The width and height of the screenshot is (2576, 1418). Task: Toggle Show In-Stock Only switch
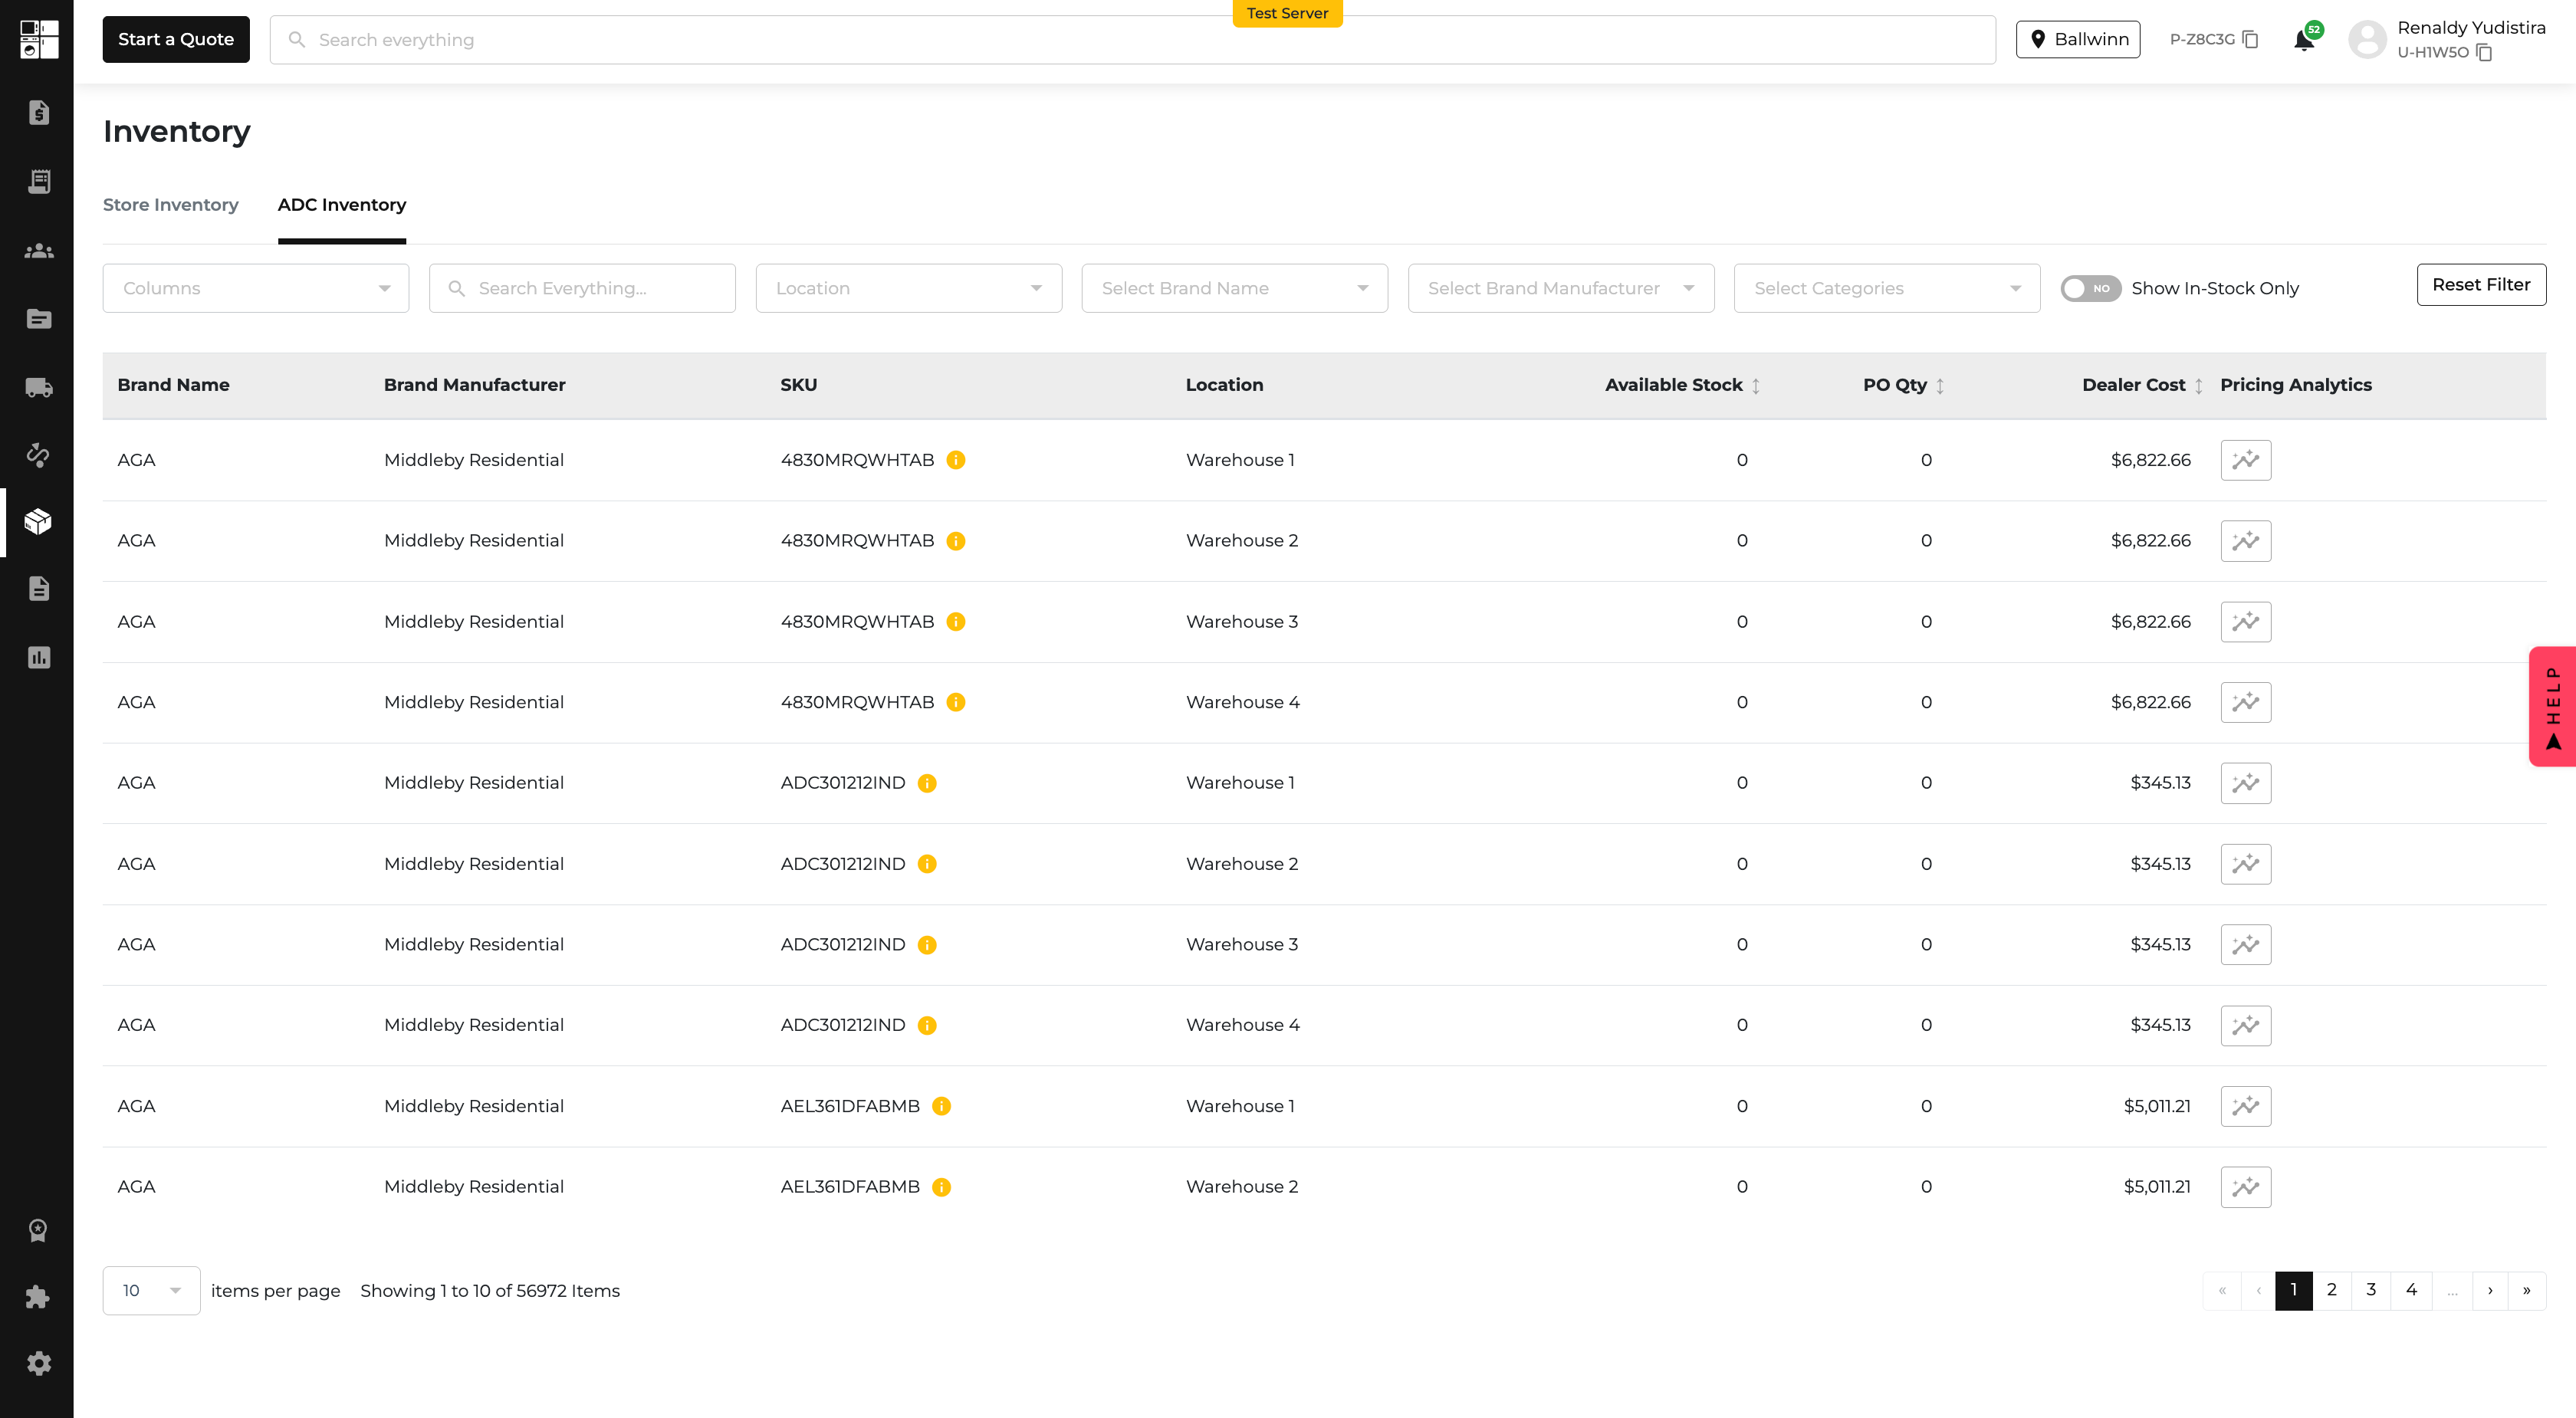coord(2090,288)
